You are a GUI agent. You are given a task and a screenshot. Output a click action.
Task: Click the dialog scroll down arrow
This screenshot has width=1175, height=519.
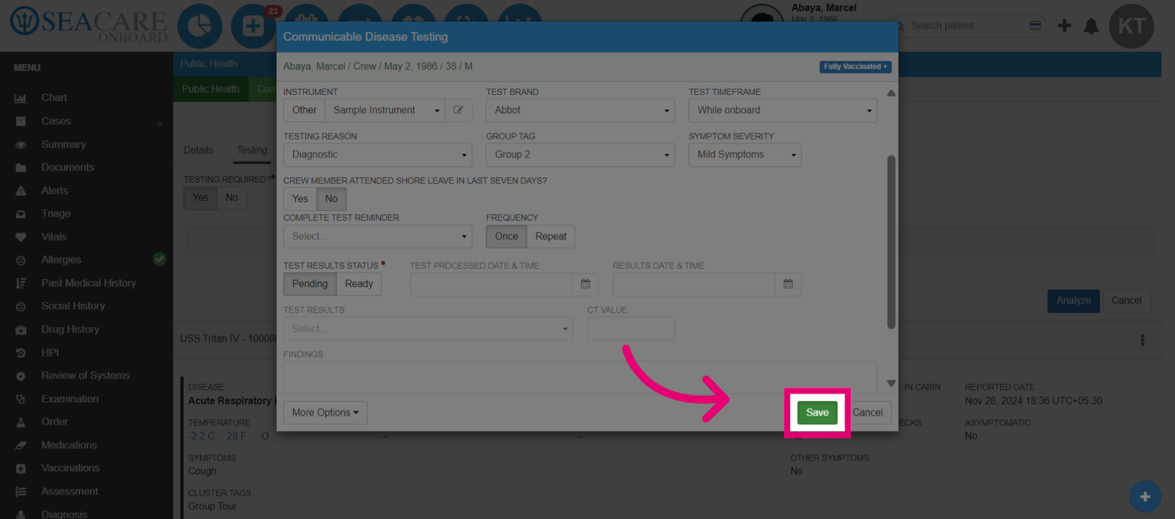pos(891,383)
